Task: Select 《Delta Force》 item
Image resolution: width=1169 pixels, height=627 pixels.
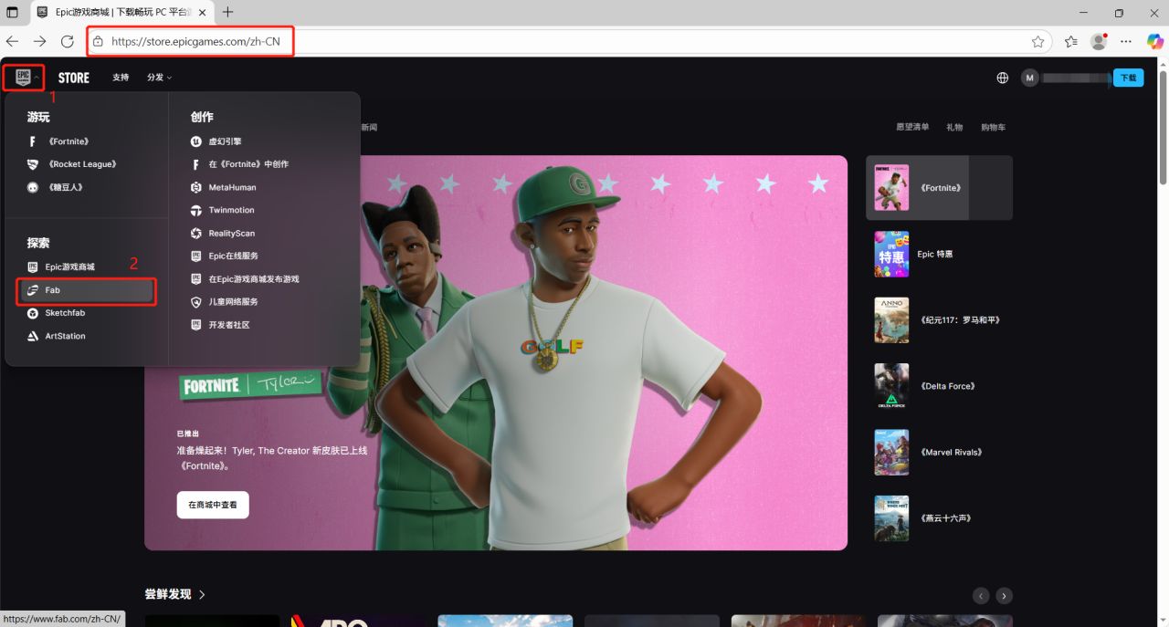Action: (939, 386)
